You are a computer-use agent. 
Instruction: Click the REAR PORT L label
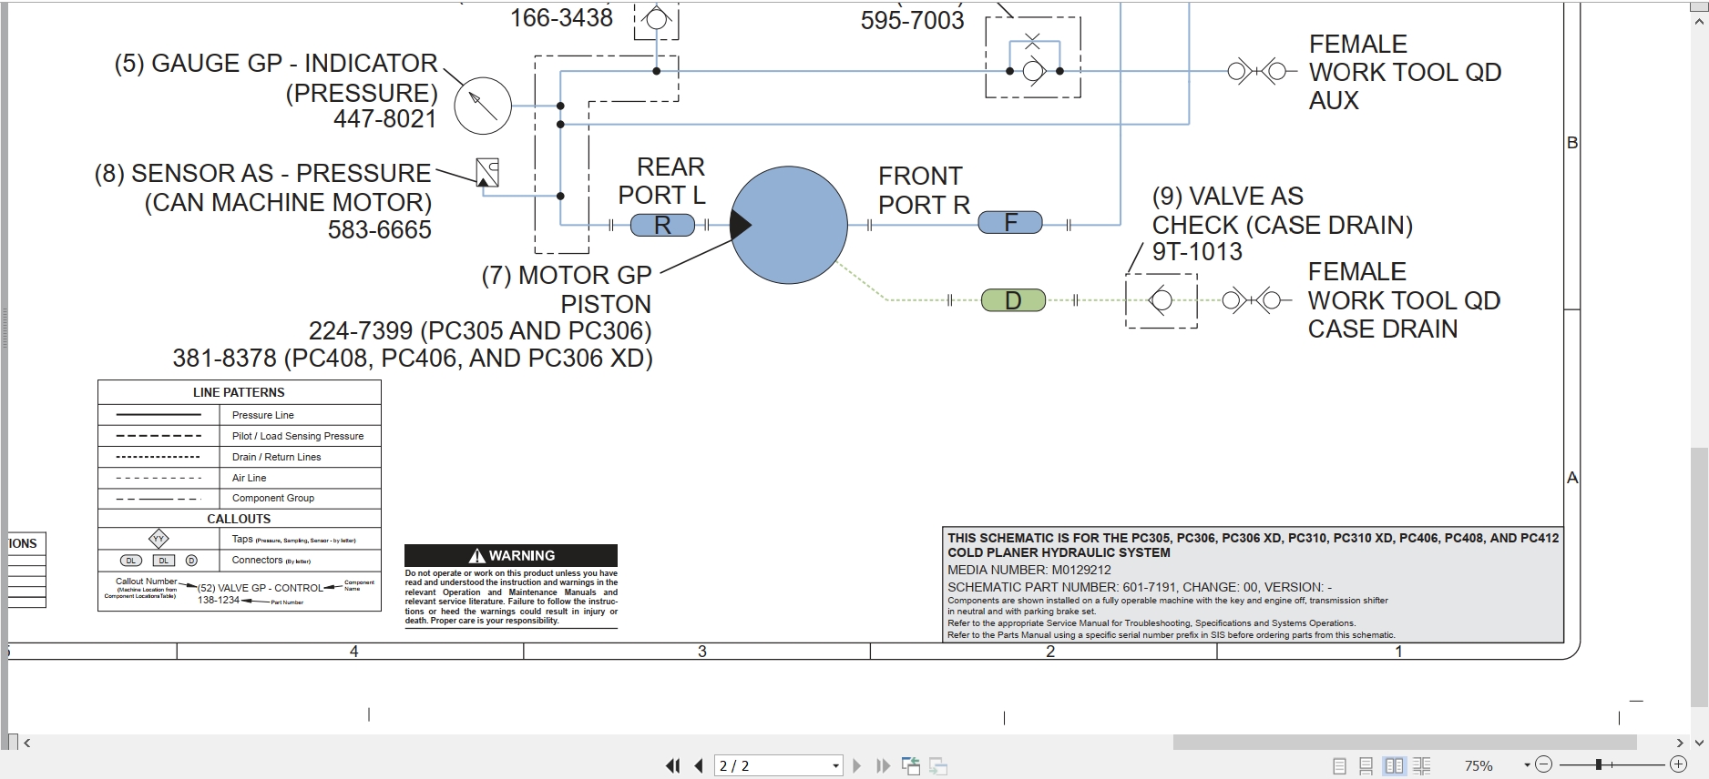tap(662, 181)
